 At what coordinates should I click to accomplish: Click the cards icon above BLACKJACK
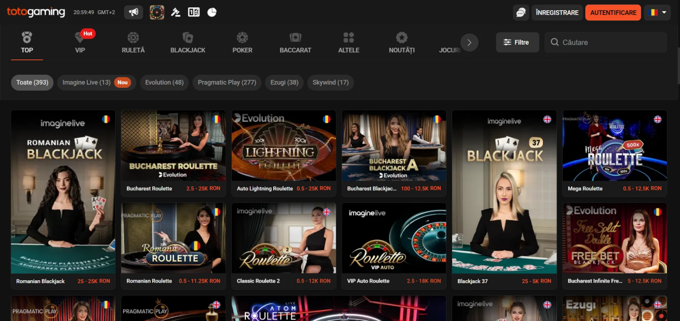coord(188,37)
